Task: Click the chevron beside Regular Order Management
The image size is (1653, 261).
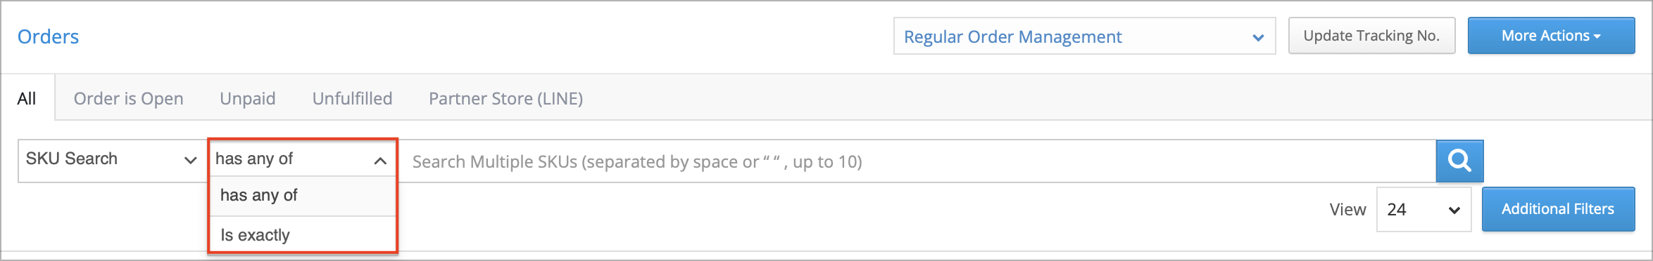Action: 1258,37
